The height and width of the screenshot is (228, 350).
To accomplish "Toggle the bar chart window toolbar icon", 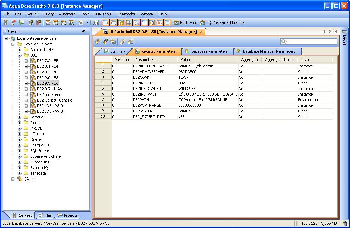I will pos(160,22).
